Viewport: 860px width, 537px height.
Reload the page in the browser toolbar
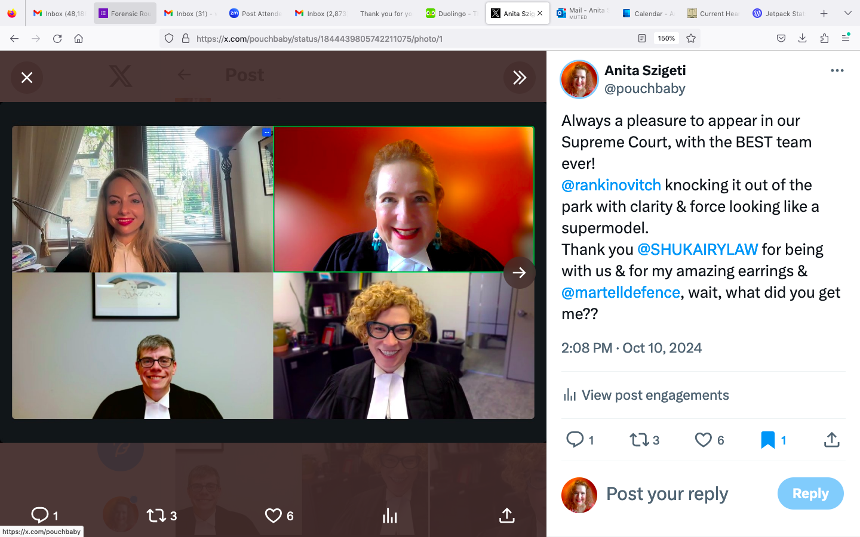[x=57, y=38]
